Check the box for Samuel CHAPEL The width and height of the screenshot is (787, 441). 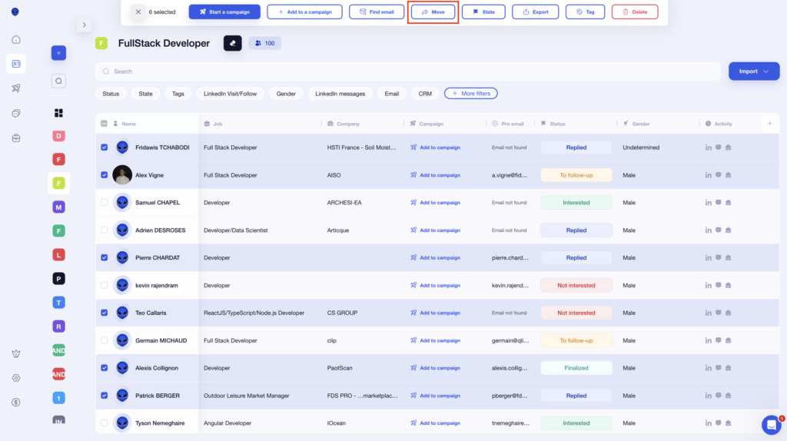[105, 203]
